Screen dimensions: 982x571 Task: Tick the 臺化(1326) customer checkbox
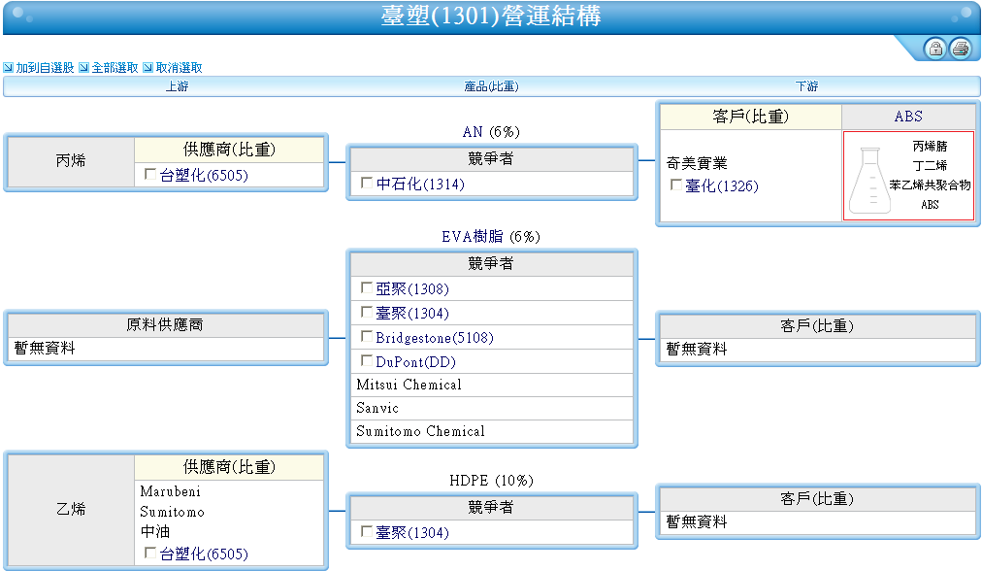tap(676, 185)
